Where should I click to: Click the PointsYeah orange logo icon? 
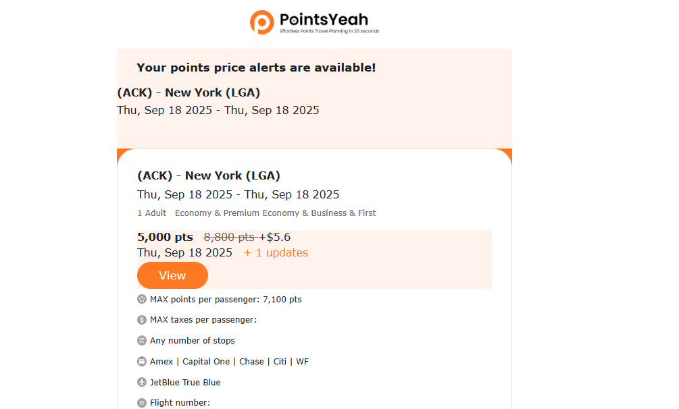pos(261,22)
